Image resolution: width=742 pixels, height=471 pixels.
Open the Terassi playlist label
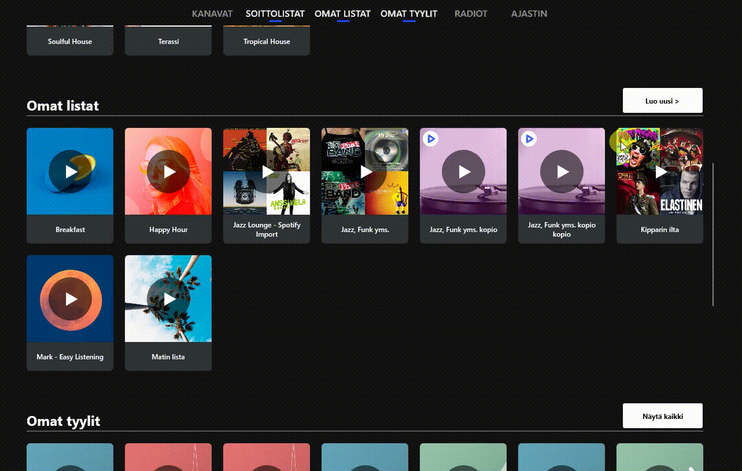[168, 42]
